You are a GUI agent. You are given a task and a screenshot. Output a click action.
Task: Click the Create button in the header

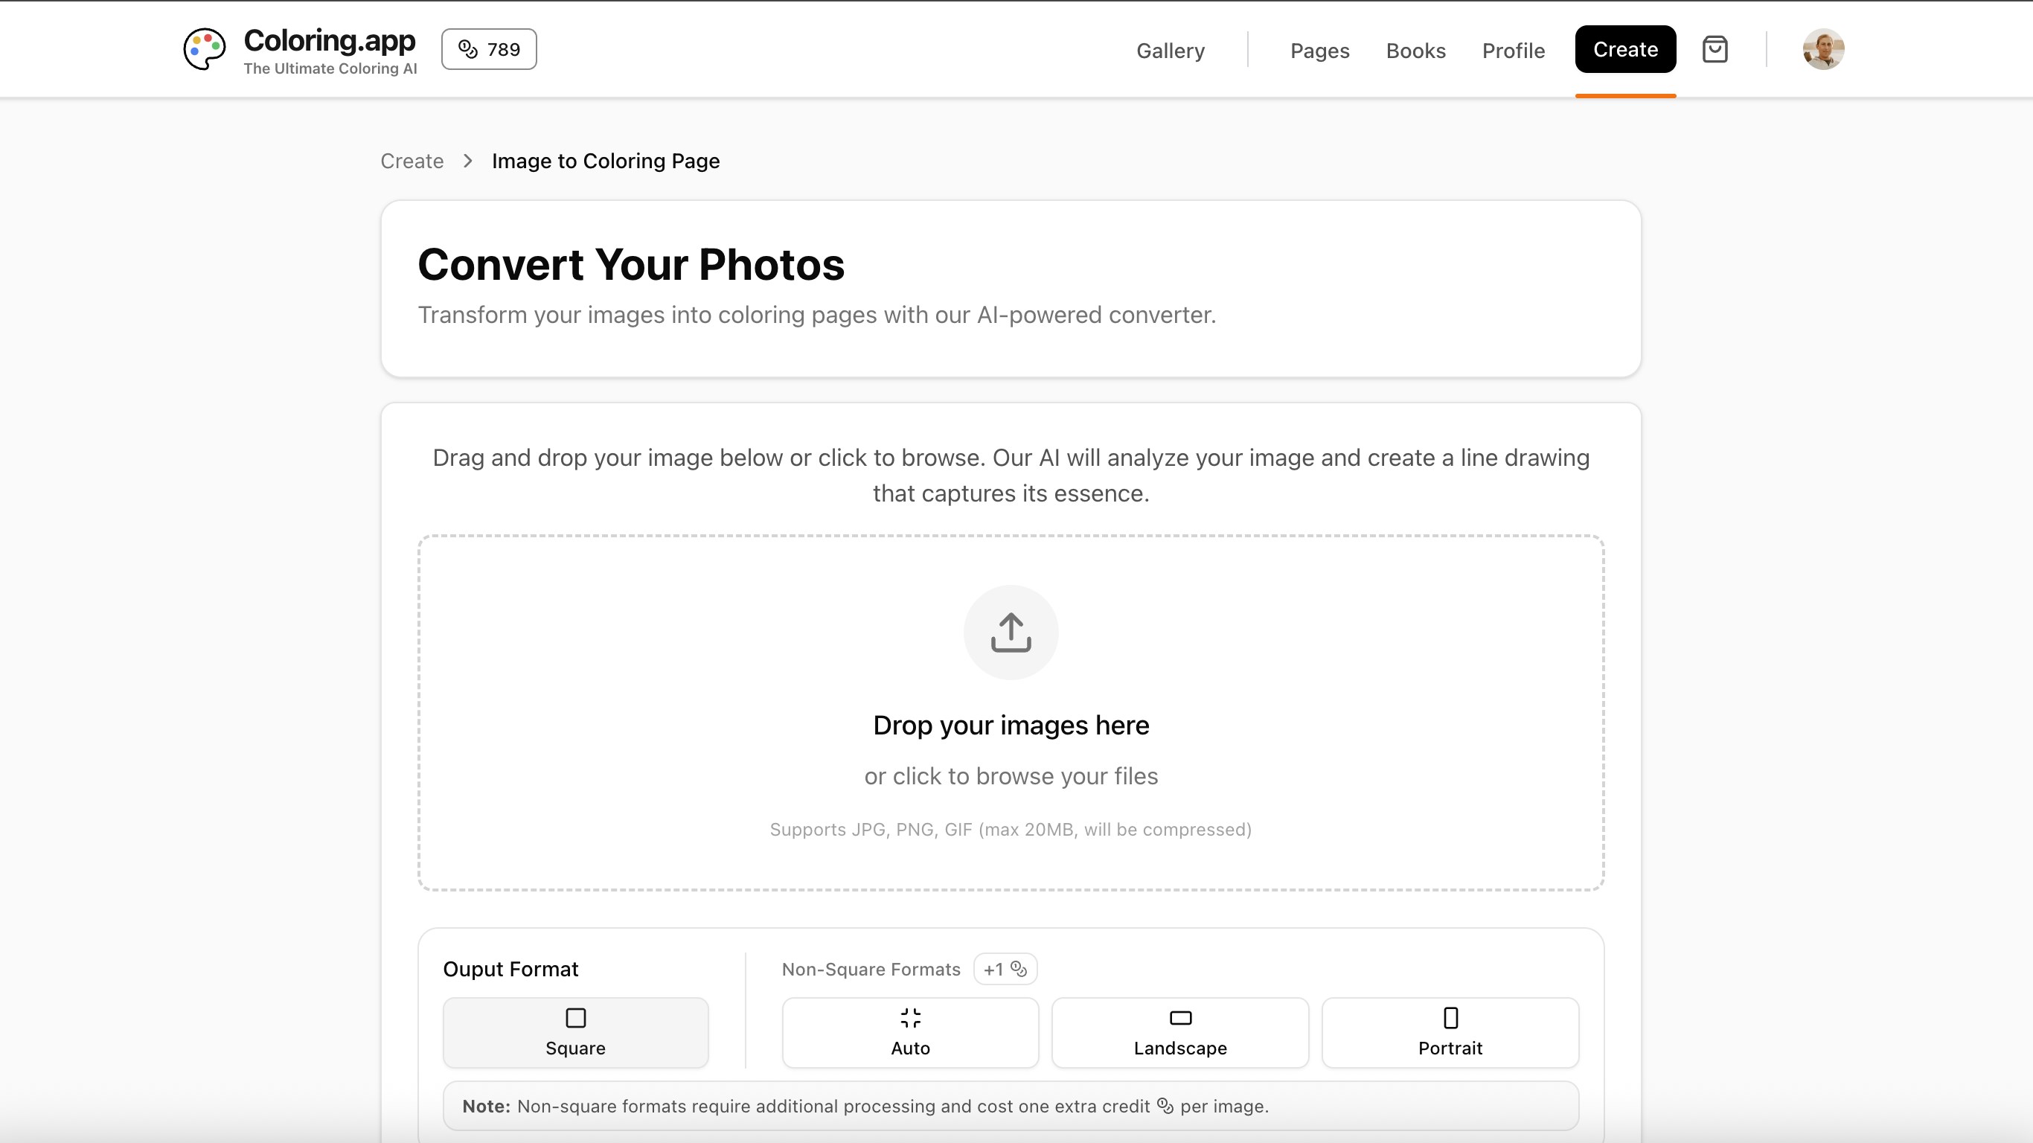coord(1625,49)
